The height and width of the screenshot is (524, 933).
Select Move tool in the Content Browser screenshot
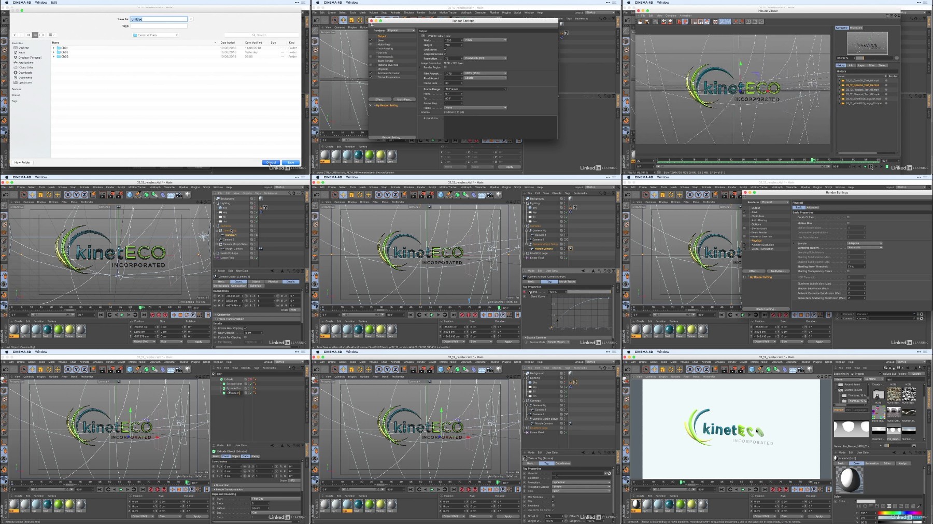coord(654,370)
